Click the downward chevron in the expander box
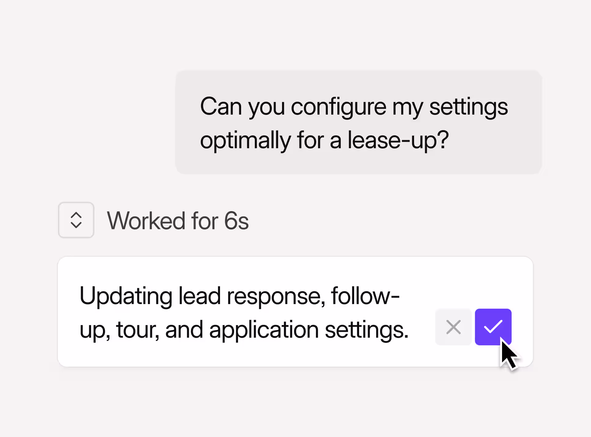591x437 pixels. 76,225
